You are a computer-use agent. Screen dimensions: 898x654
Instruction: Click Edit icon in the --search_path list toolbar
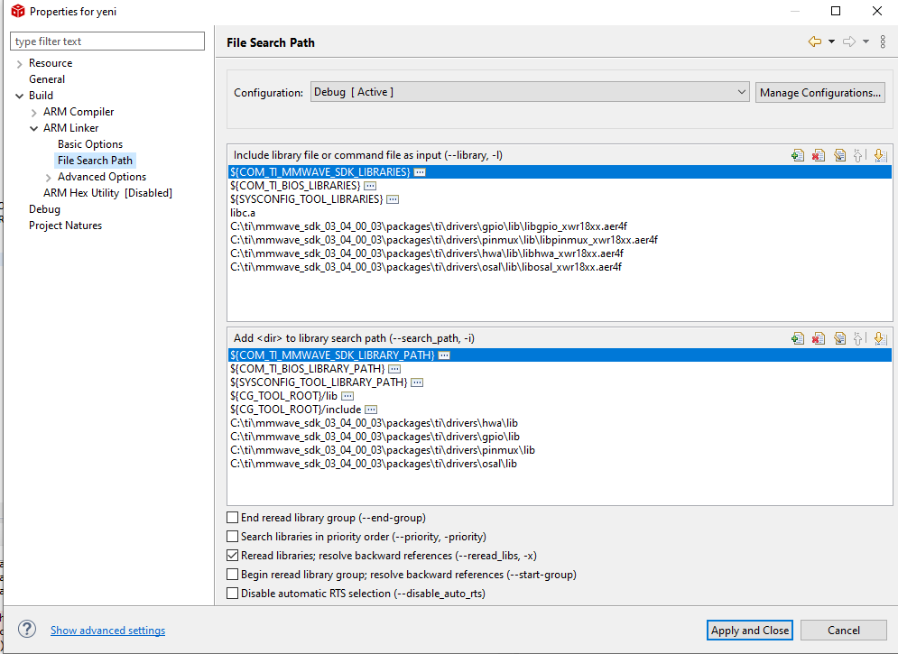[839, 338]
